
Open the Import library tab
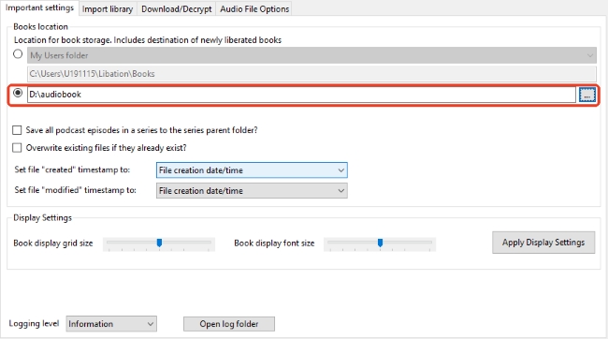pos(108,9)
